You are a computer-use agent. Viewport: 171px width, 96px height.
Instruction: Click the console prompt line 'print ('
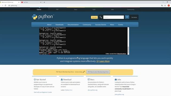tap(45, 54)
